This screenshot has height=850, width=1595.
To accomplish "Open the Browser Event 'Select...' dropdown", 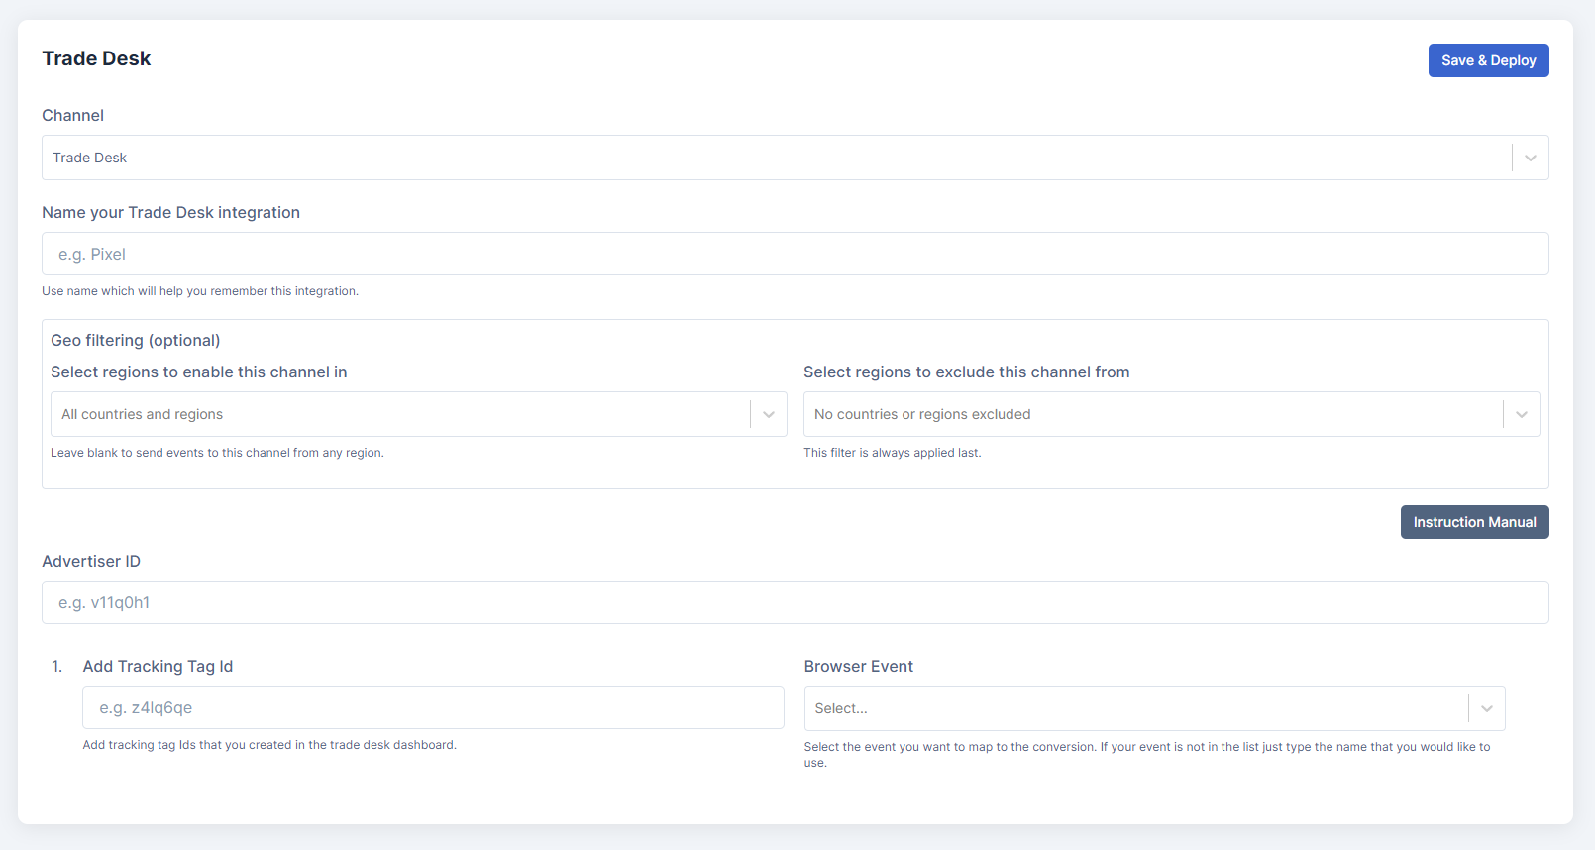I will point(1129,708).
